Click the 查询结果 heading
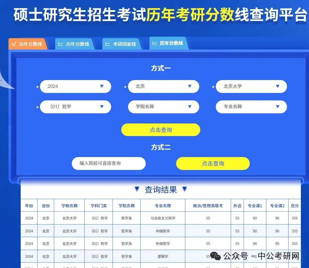Viewport: 309px width, 268px height. tap(161, 189)
